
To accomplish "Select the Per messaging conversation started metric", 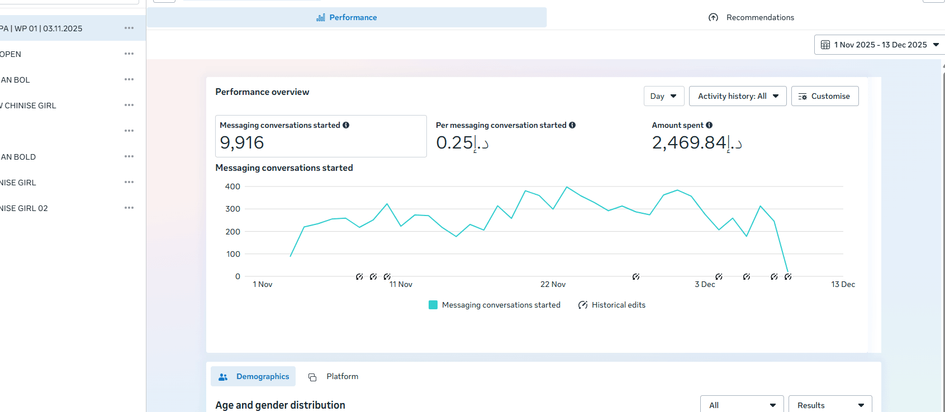I will pyautogui.click(x=536, y=136).
